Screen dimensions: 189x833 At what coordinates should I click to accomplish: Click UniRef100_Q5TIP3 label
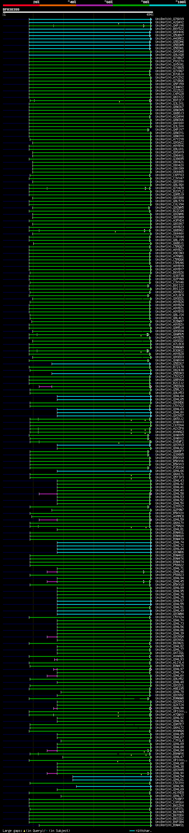[170, 477]
